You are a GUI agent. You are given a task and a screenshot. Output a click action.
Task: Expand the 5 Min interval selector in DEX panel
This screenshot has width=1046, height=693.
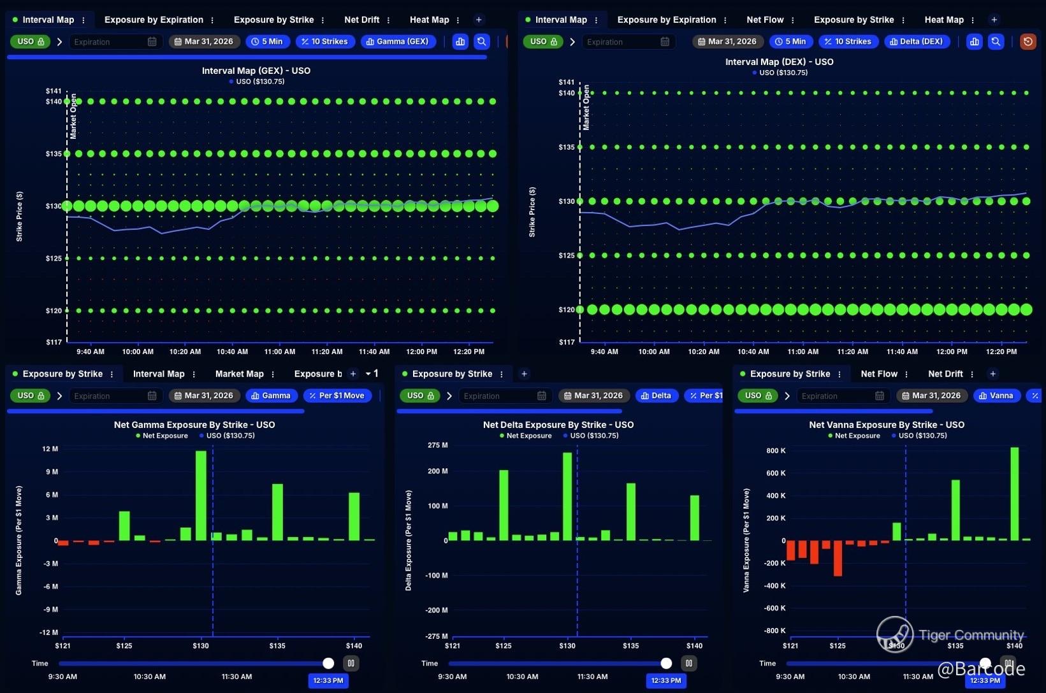click(790, 41)
